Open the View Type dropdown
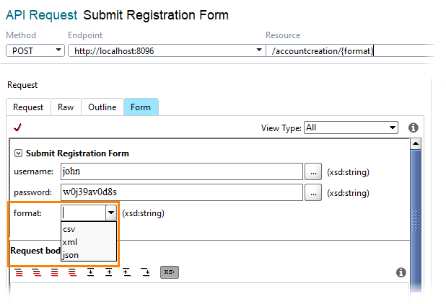 coord(351,128)
